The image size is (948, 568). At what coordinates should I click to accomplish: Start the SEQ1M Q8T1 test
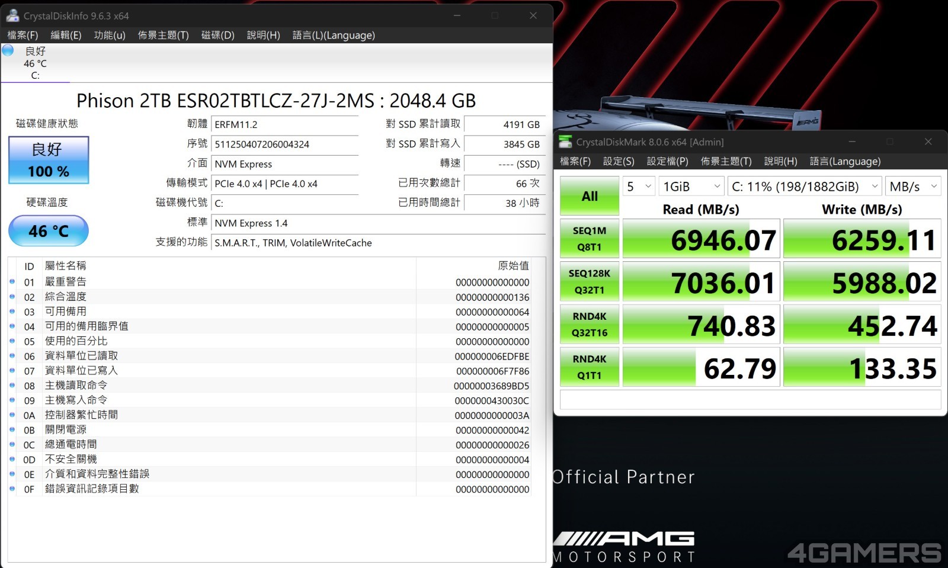point(590,239)
